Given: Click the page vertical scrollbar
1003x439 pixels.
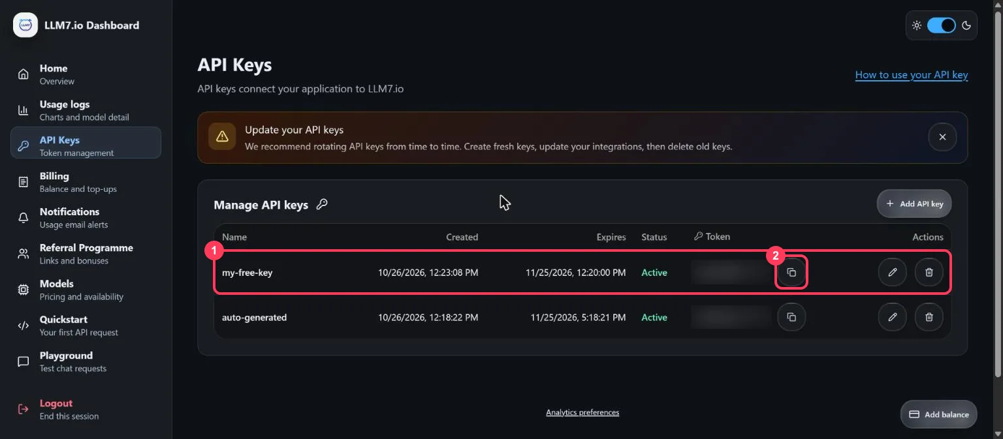Looking at the screenshot, I should pos(997,194).
